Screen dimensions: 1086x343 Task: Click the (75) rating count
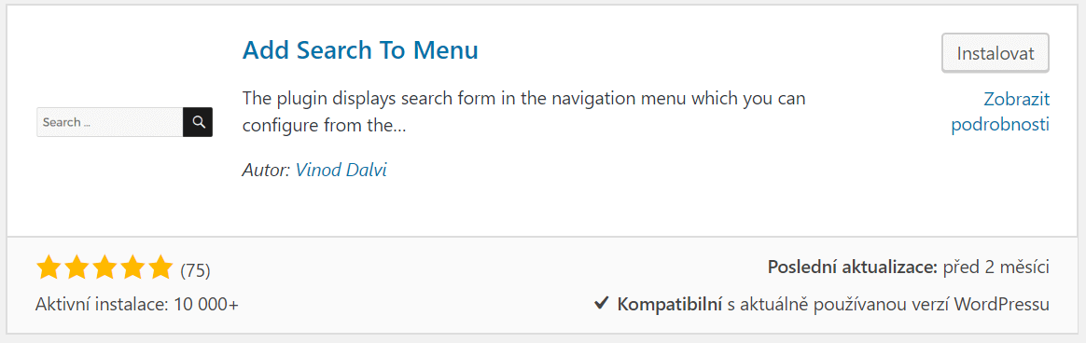pos(195,270)
